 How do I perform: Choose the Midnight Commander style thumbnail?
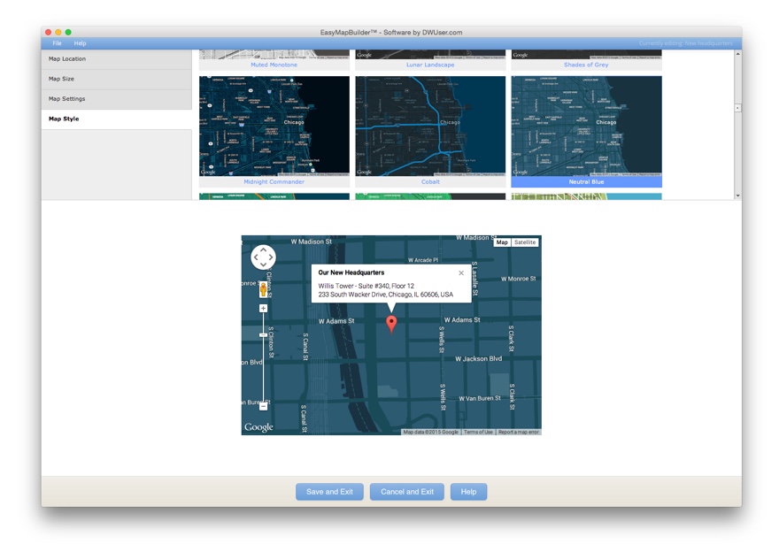(274, 126)
